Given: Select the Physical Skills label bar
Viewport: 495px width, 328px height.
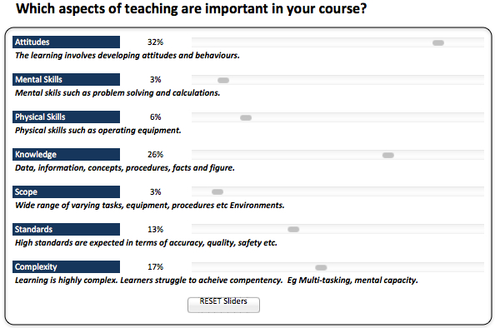Looking at the screenshot, I should [67, 117].
